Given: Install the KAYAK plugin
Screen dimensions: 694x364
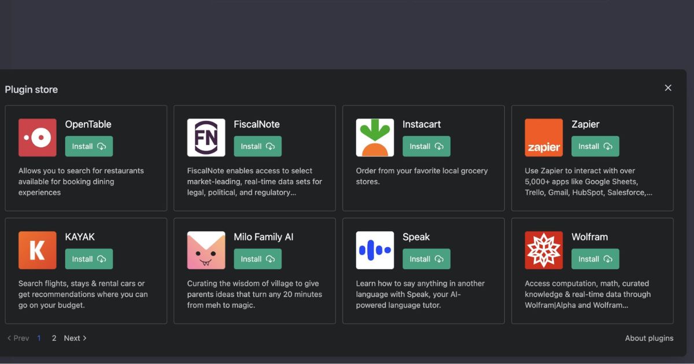Looking at the screenshot, I should point(88,259).
